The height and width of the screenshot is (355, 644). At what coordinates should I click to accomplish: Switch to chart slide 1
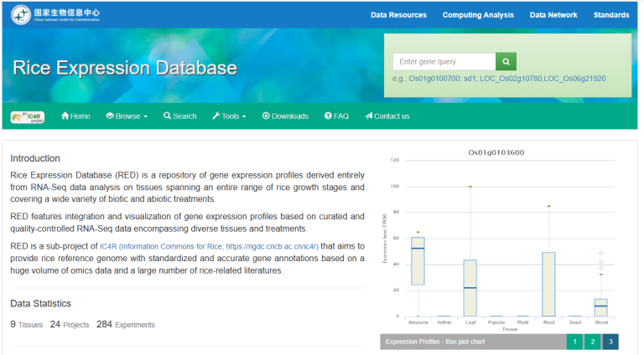click(573, 342)
